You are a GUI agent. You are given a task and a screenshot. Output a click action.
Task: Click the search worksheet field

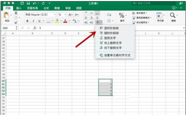[154, 3]
